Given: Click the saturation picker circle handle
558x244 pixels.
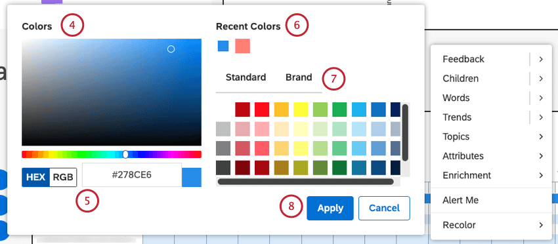Looking at the screenshot, I should pyautogui.click(x=171, y=49).
